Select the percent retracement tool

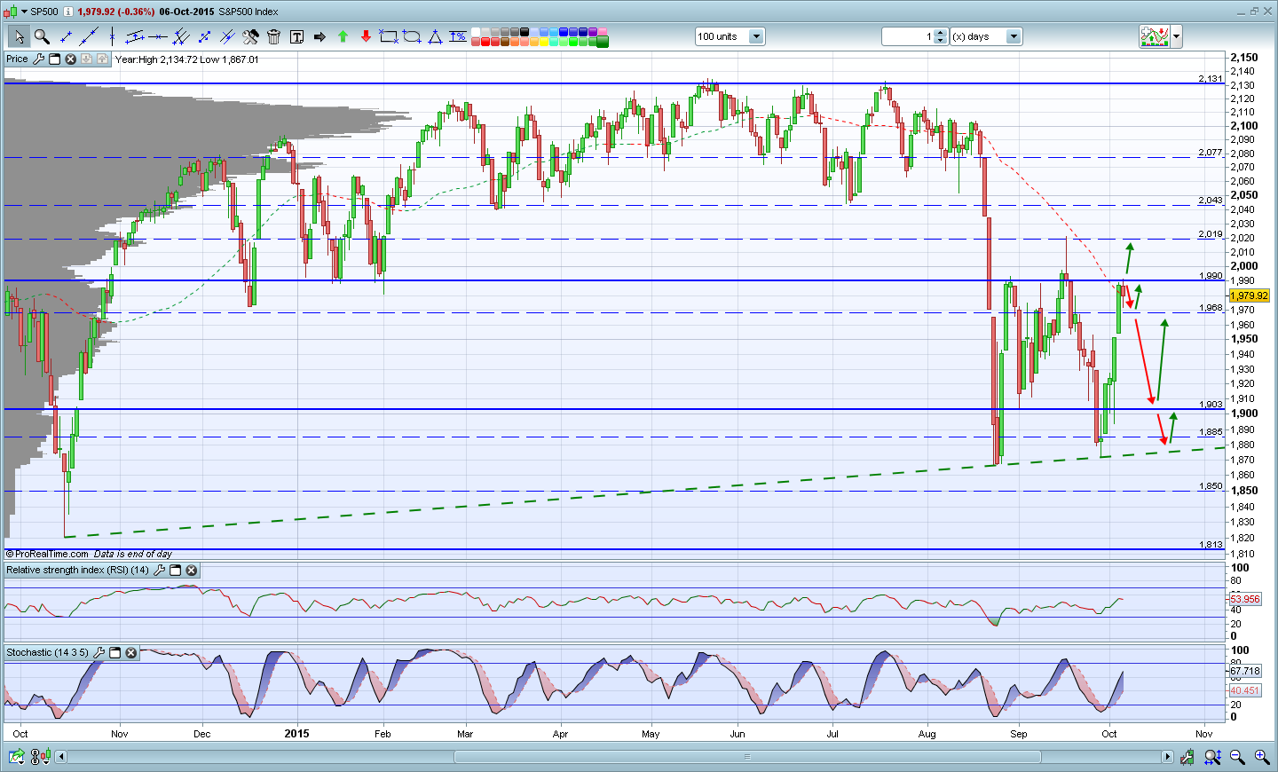pos(458,36)
